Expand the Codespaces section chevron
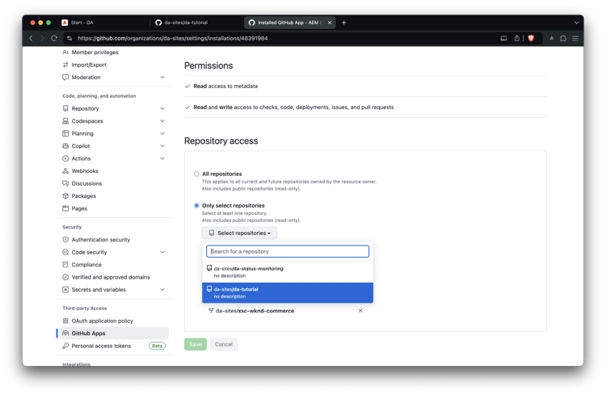 (x=162, y=121)
